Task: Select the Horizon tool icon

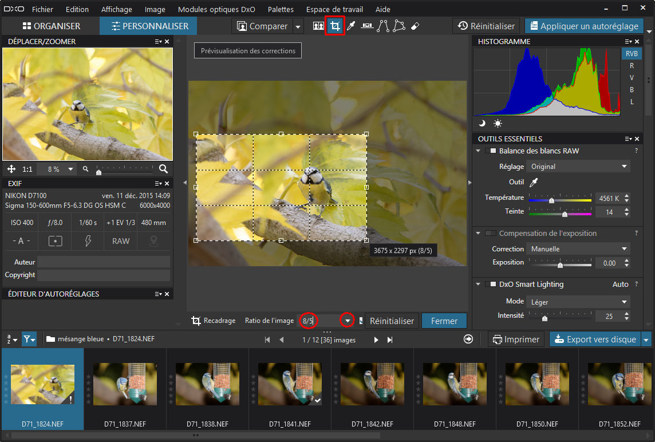Action: [367, 26]
